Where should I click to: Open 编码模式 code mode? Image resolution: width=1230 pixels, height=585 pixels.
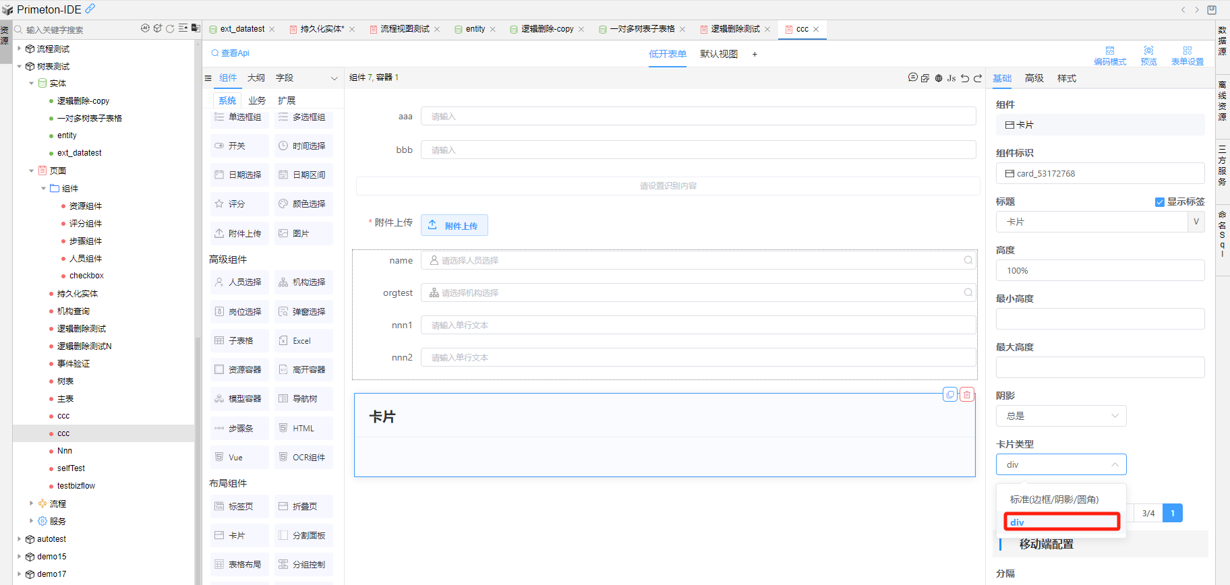(x=1109, y=51)
